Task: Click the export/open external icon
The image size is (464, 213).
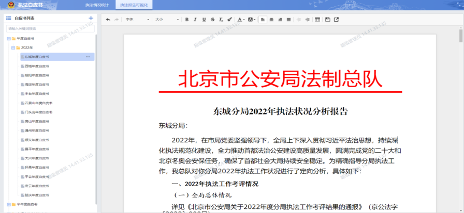Action: click(x=337, y=20)
